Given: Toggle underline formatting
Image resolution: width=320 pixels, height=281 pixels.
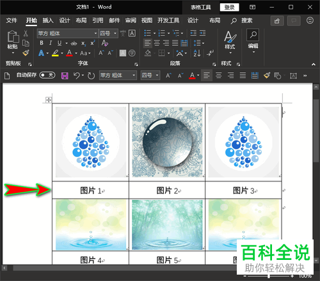Looking at the screenshot, I should 60,43.
